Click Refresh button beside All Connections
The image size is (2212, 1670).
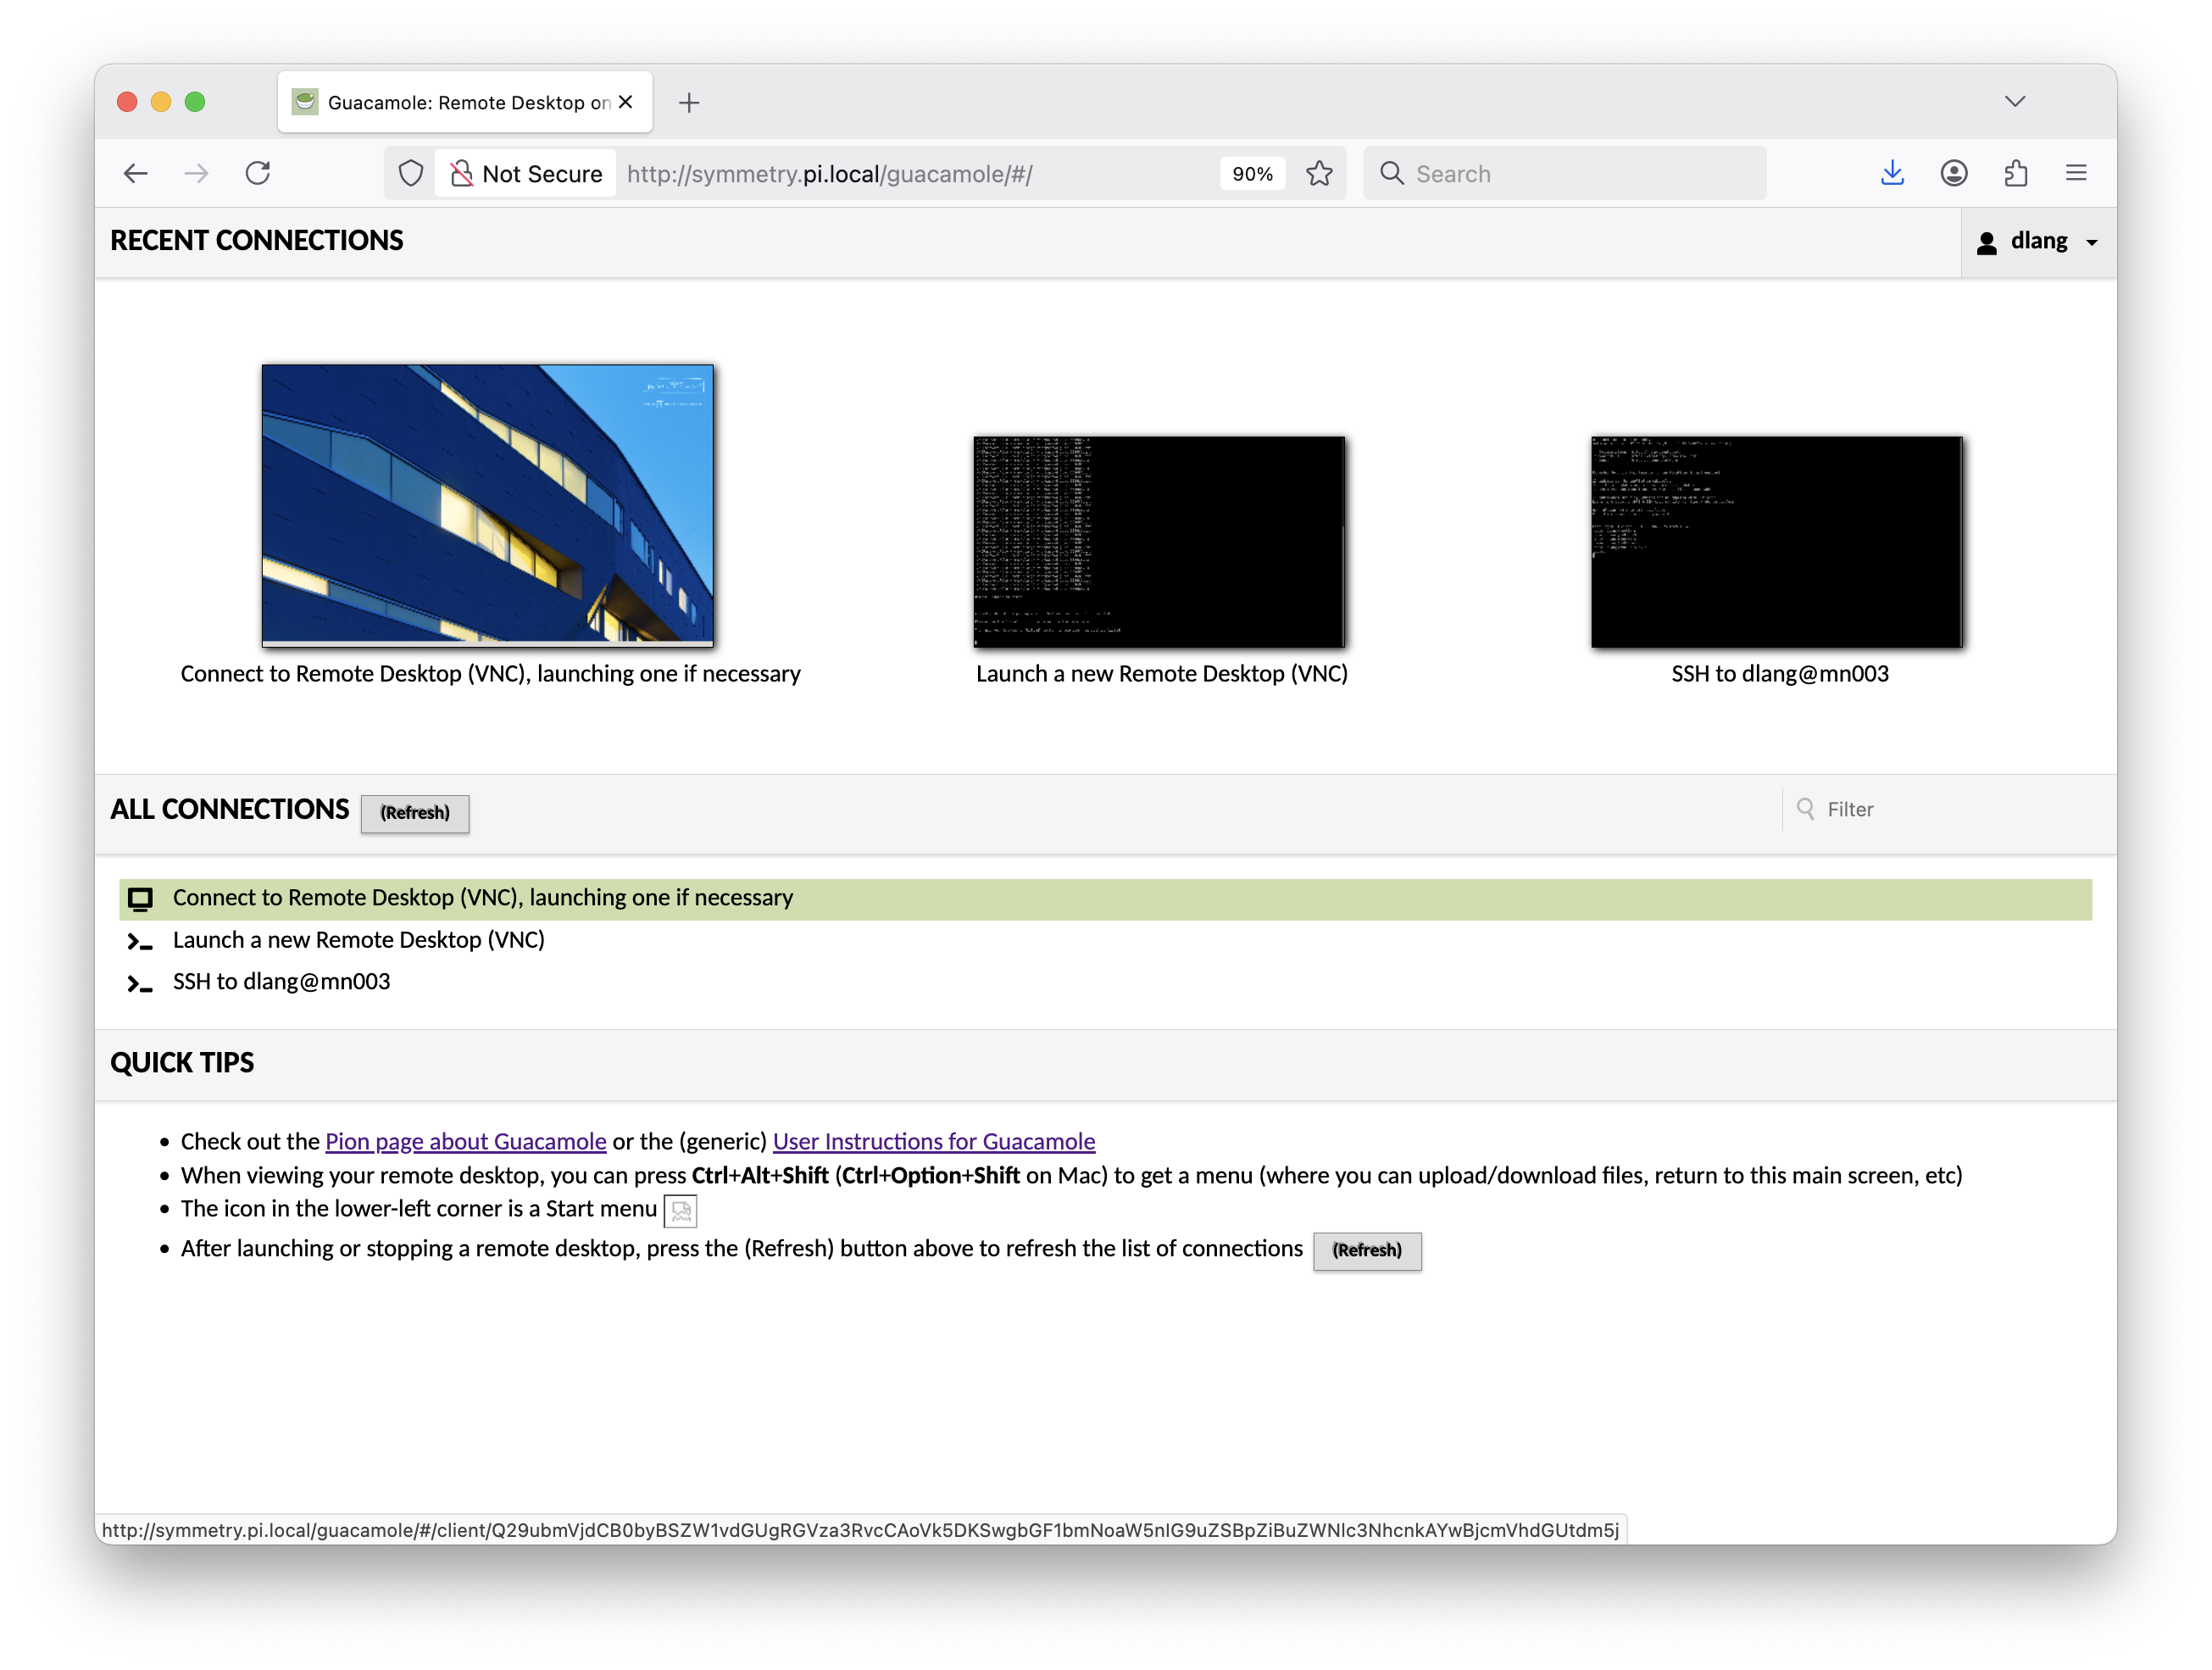(414, 813)
